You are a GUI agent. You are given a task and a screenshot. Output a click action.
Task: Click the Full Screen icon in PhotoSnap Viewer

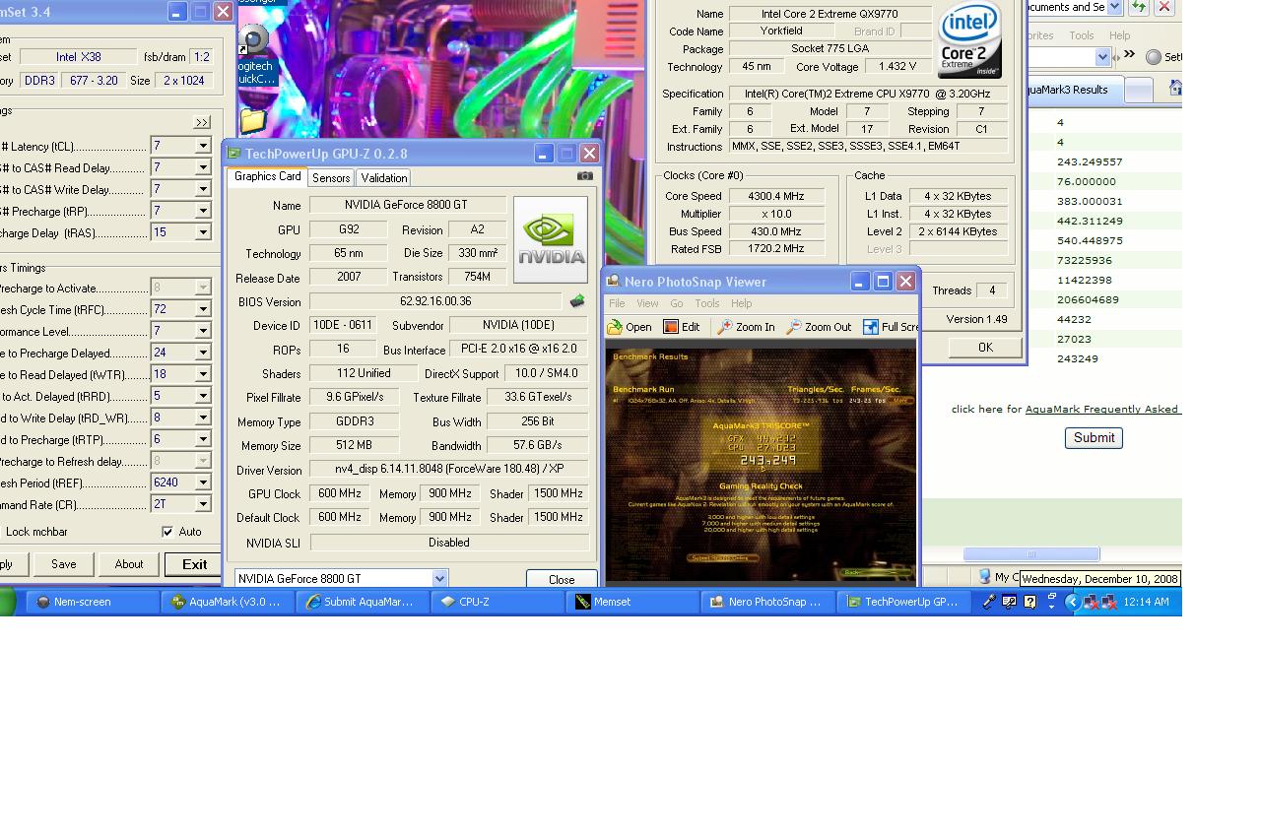pos(871,327)
